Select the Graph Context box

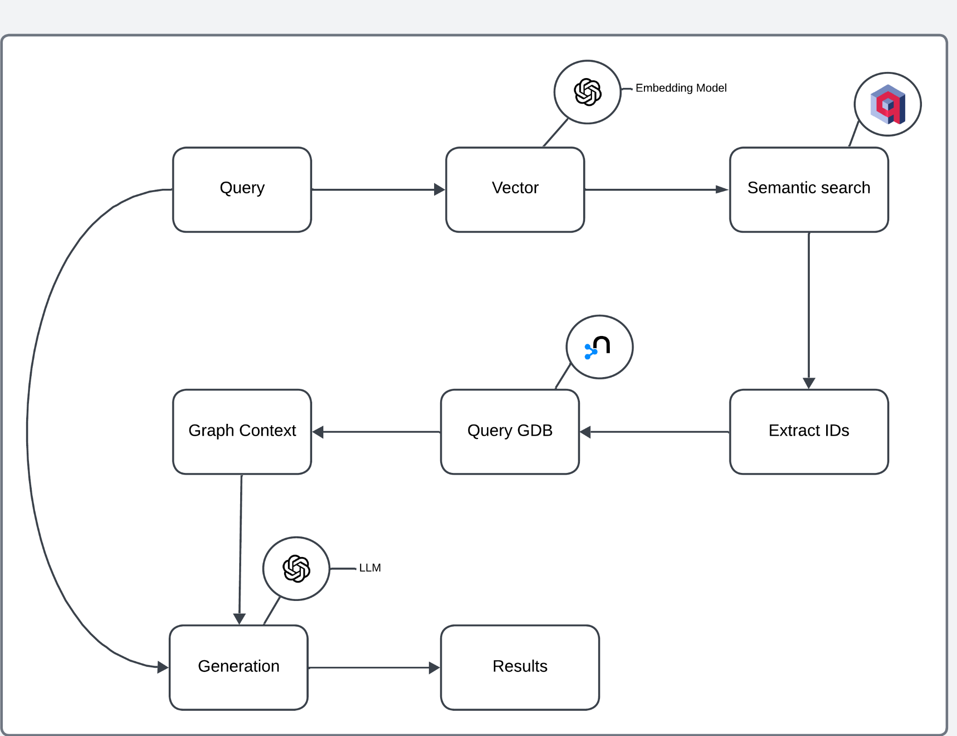coord(242,431)
